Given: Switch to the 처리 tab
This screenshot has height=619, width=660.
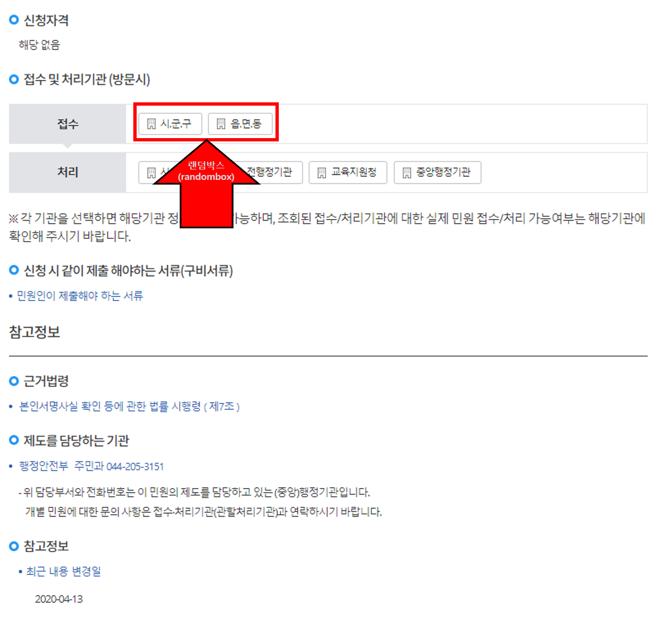Looking at the screenshot, I should (x=67, y=172).
